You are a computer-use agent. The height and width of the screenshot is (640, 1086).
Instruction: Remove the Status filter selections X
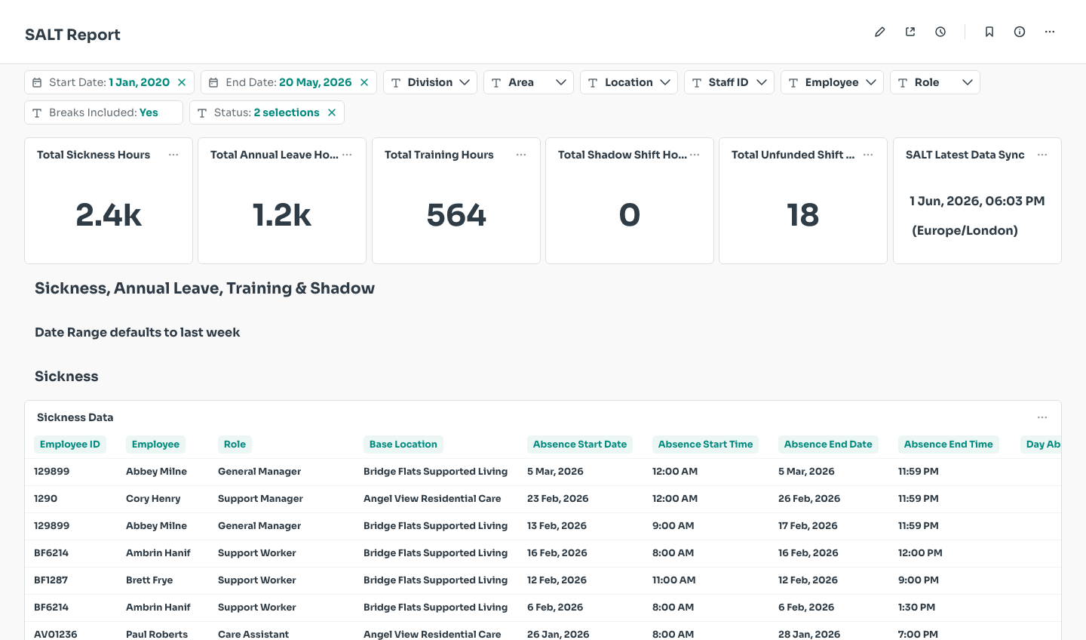tap(332, 112)
